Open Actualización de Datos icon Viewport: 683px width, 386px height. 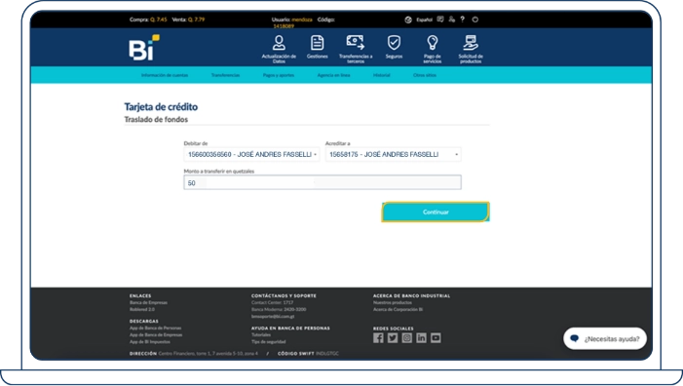(279, 43)
